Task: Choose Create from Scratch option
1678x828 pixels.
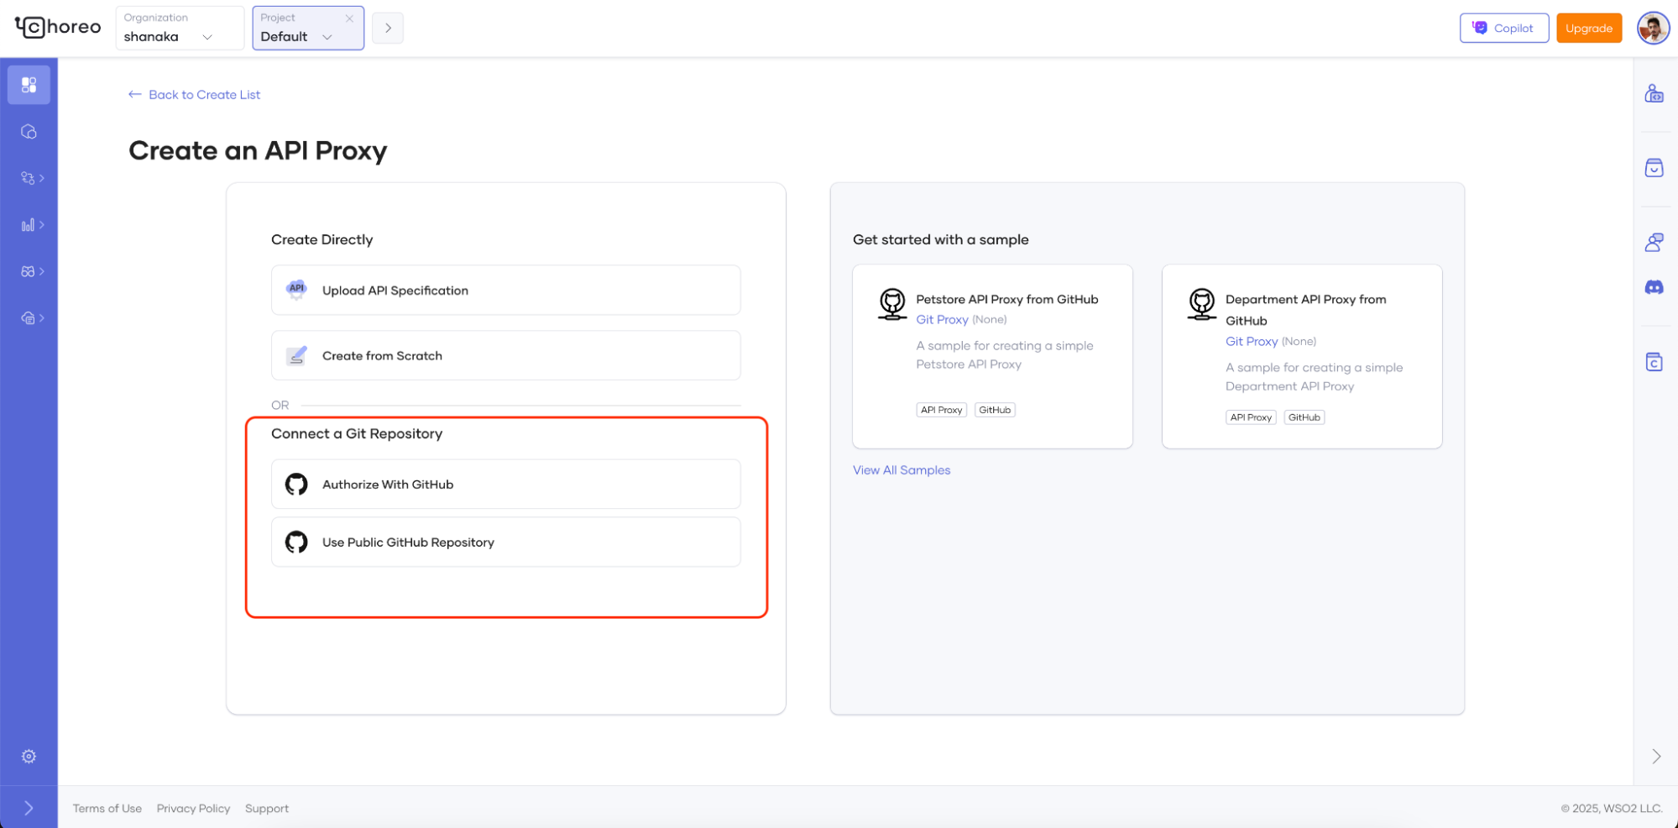Action: (505, 356)
